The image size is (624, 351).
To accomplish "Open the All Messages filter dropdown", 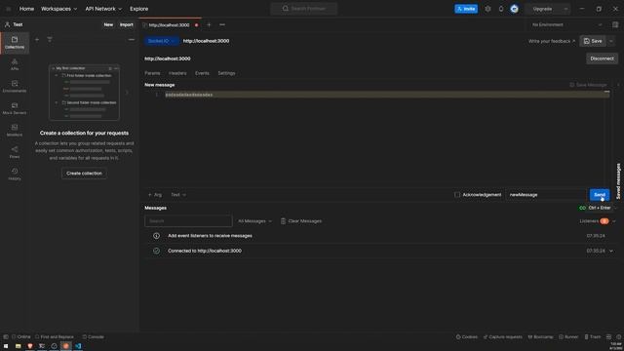I will (x=254, y=221).
